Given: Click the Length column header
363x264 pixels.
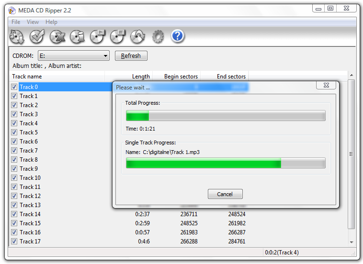Looking at the screenshot, I should click(x=128, y=77).
